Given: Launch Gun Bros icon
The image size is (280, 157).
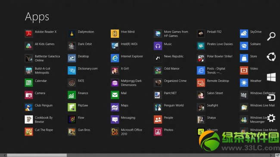Looking at the screenshot, I should 72,132.
